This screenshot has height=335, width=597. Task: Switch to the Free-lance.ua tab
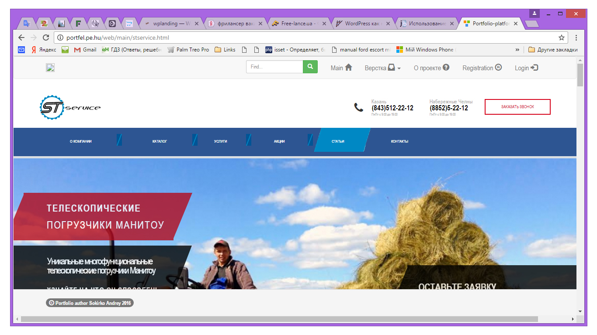tap(299, 24)
